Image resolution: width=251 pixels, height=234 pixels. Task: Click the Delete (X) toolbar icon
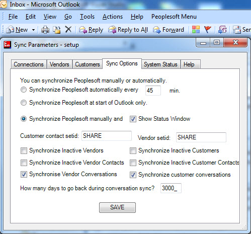(x=68, y=30)
